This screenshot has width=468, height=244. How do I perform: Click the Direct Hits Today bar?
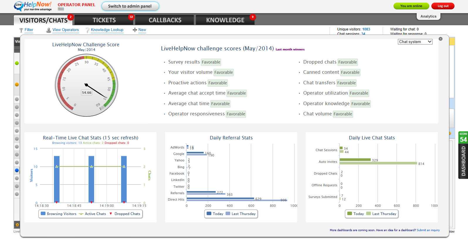pos(220,198)
